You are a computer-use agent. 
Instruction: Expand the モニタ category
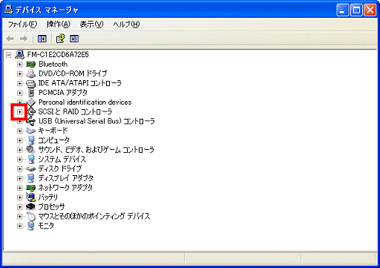click(20, 226)
